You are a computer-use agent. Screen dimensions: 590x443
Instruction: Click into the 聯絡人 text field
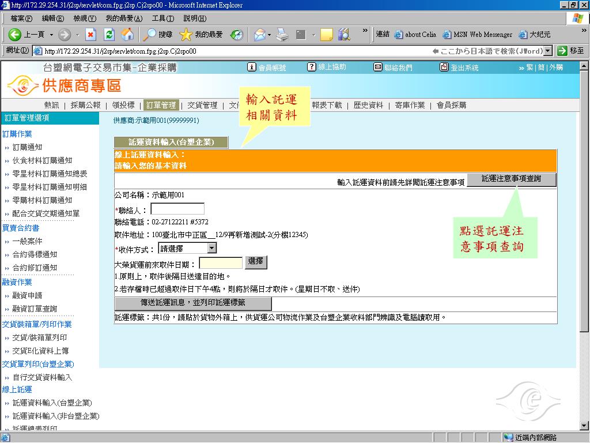tap(177, 209)
